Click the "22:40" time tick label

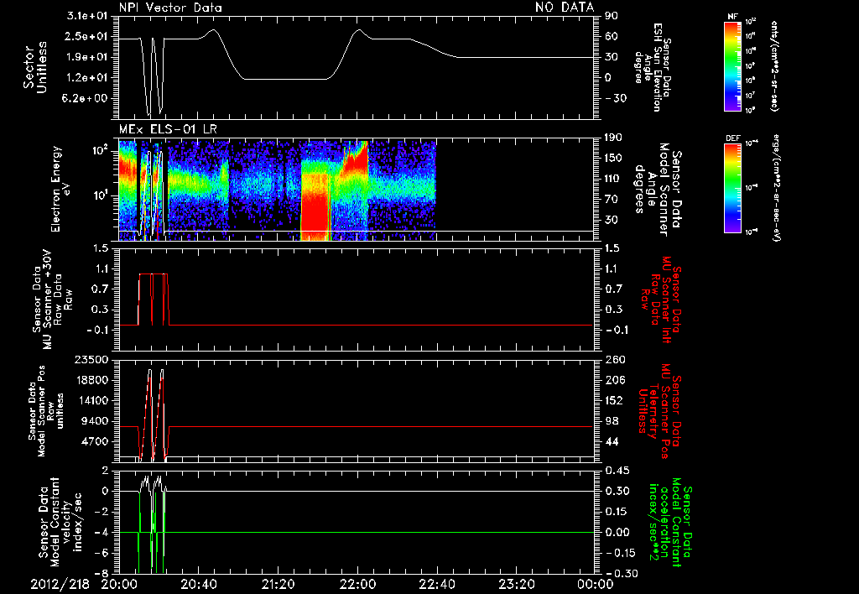pyautogui.click(x=436, y=584)
